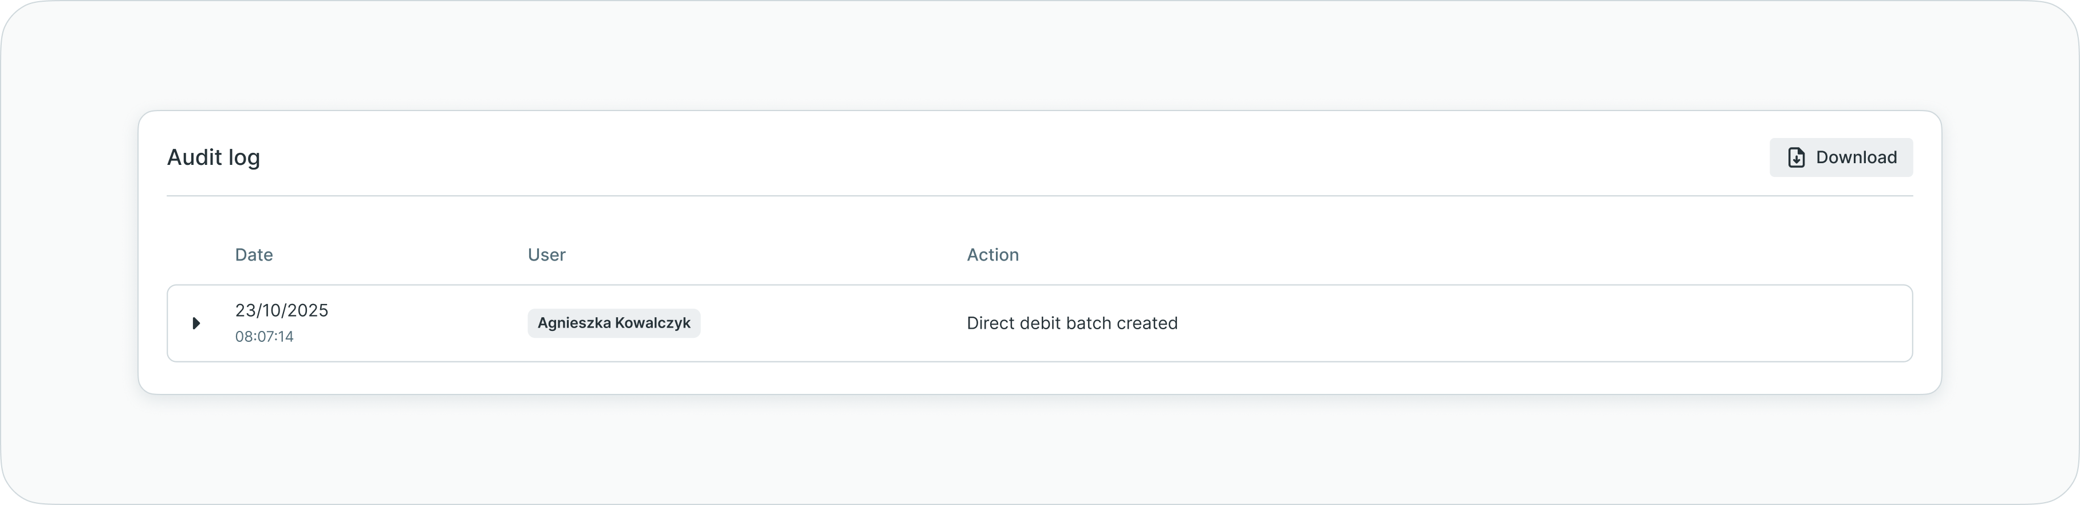Click empty space in the audit entry row
Image resolution: width=2080 pixels, height=505 pixels.
1534,323
